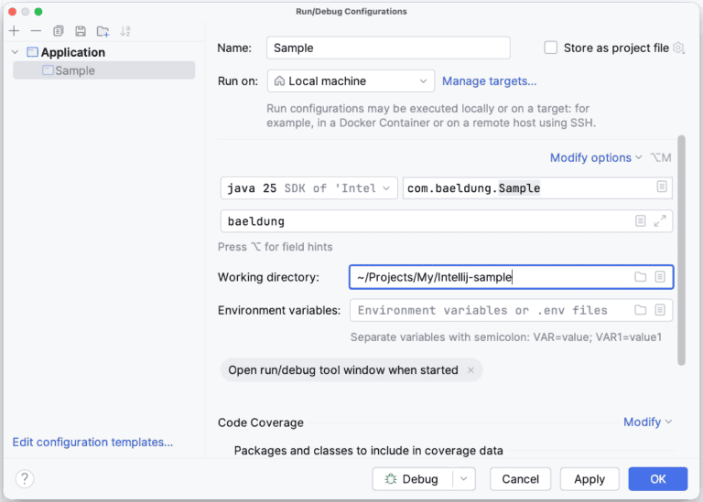The width and height of the screenshot is (703, 502).
Task: Open the Debug button dropdown arrow
Action: 464,479
